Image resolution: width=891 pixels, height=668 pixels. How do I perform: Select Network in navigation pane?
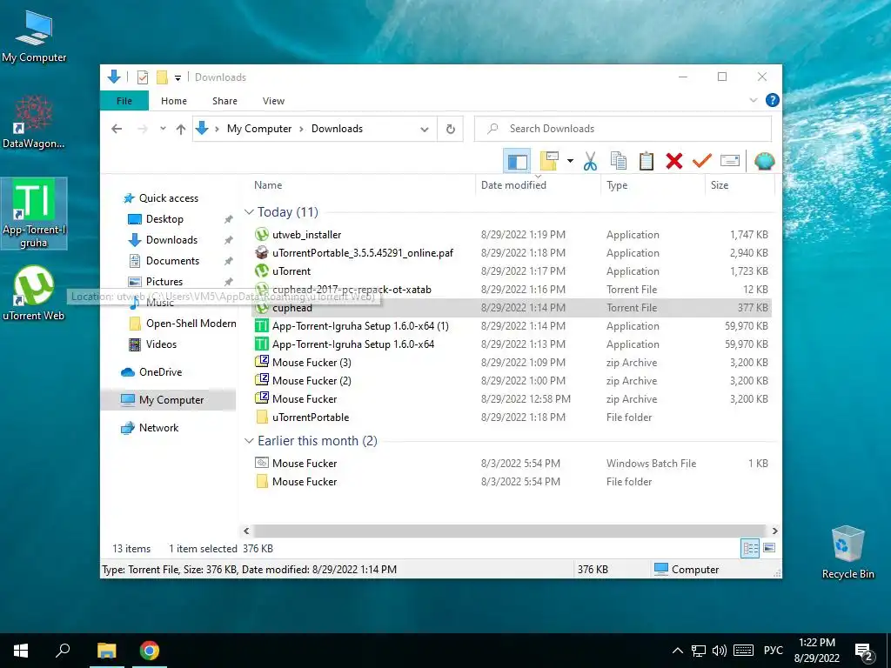point(158,428)
